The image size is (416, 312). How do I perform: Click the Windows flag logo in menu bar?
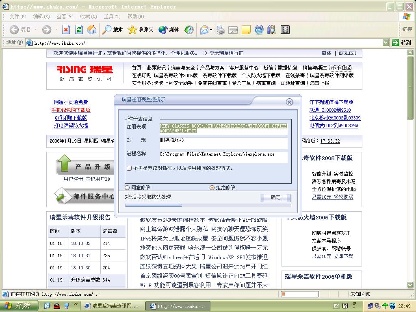coord(406,16)
